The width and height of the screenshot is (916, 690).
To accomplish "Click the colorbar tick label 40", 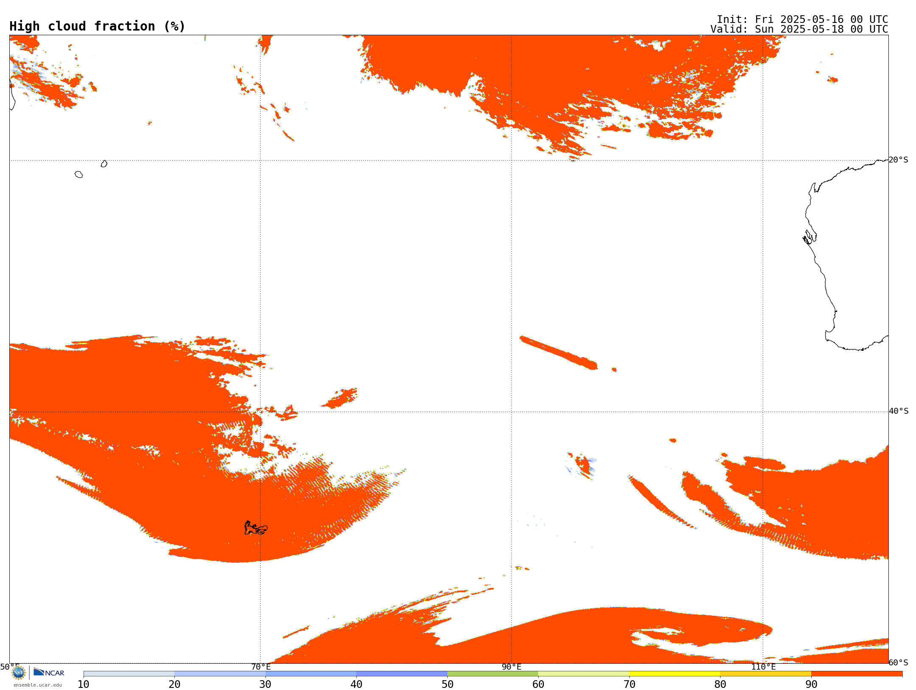I will 356,684.
